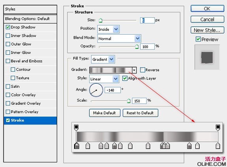
Task: Click the style preview thumbnail under Preview
Action: 207,57
